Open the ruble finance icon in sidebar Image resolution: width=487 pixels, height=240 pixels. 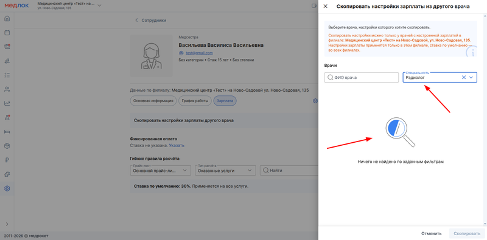(x=7, y=160)
